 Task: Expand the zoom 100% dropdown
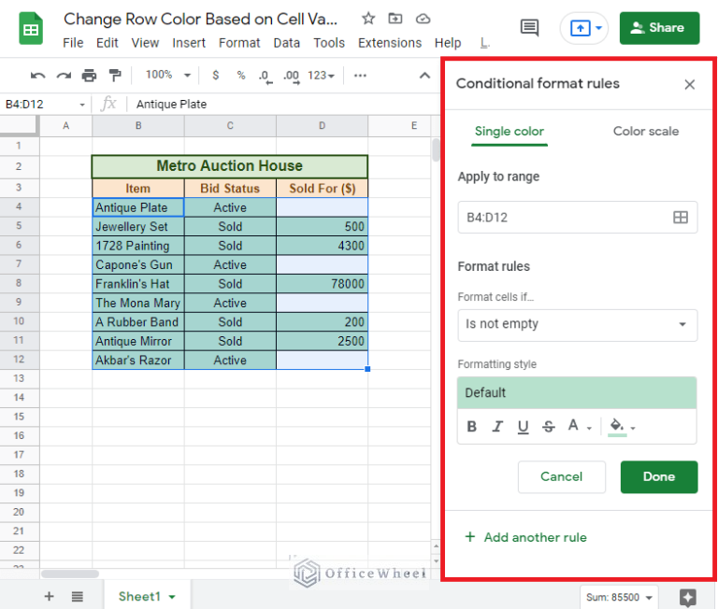pos(168,76)
